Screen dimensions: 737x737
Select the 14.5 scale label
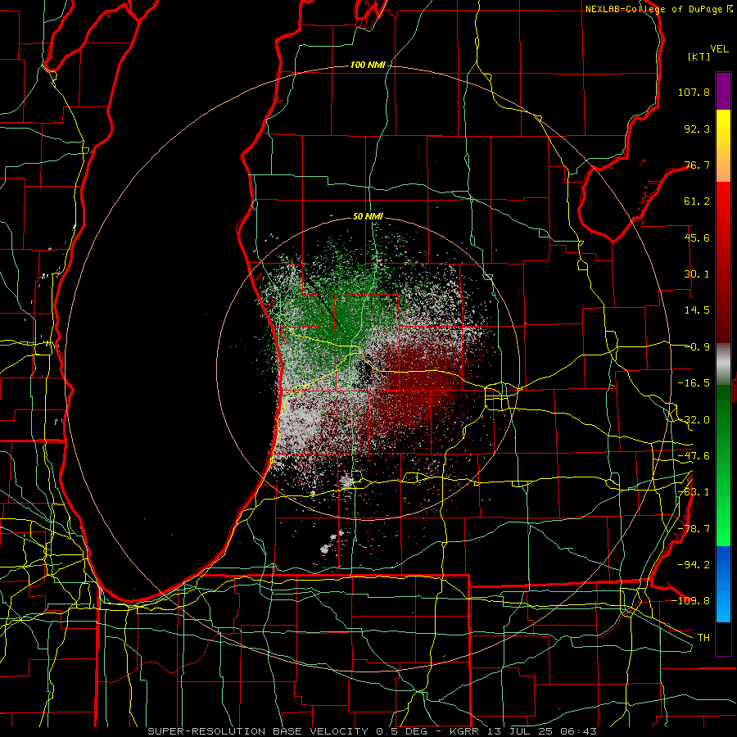(697, 310)
